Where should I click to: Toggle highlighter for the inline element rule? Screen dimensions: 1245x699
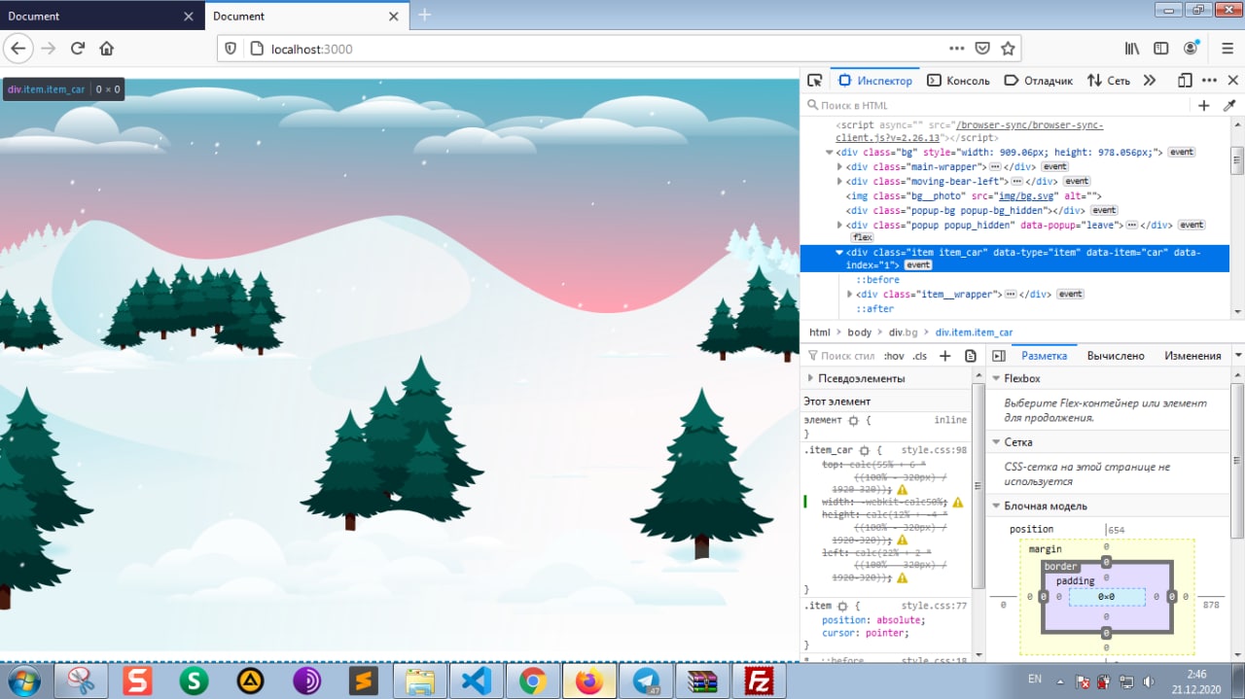[x=853, y=420]
